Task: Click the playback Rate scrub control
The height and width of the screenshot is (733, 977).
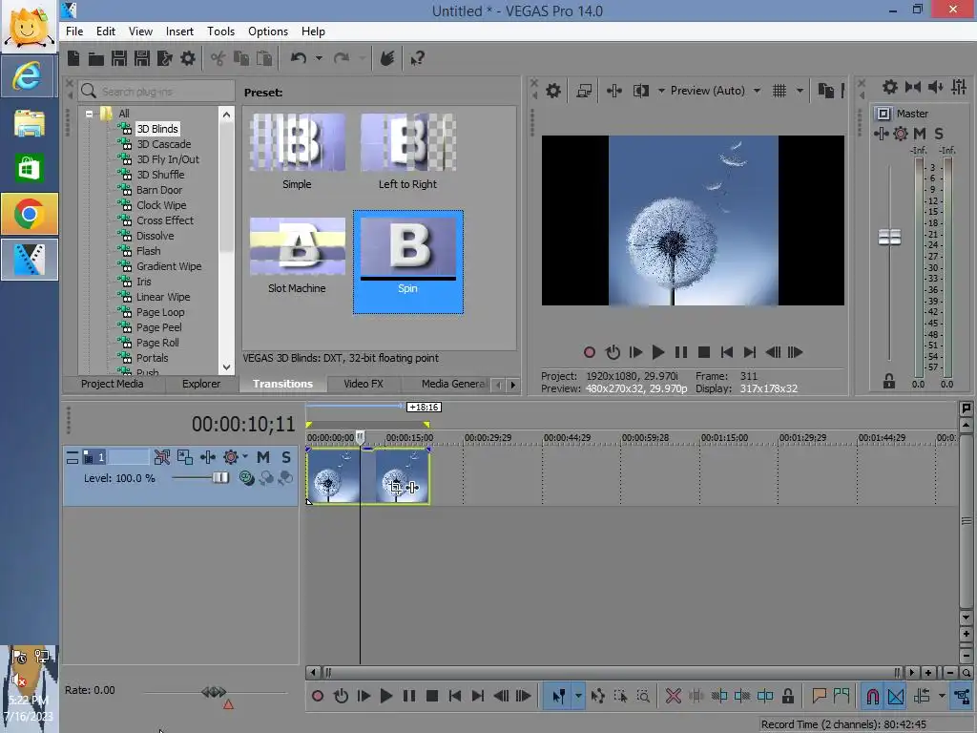Action: (214, 692)
